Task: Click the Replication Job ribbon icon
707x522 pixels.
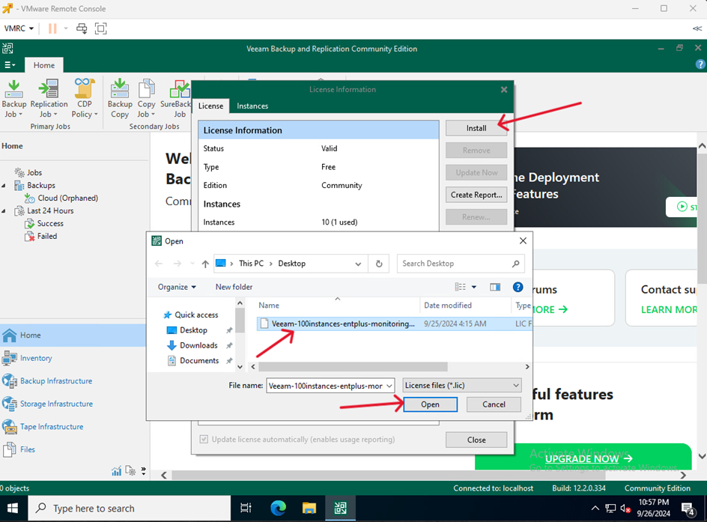Action: pos(49,98)
